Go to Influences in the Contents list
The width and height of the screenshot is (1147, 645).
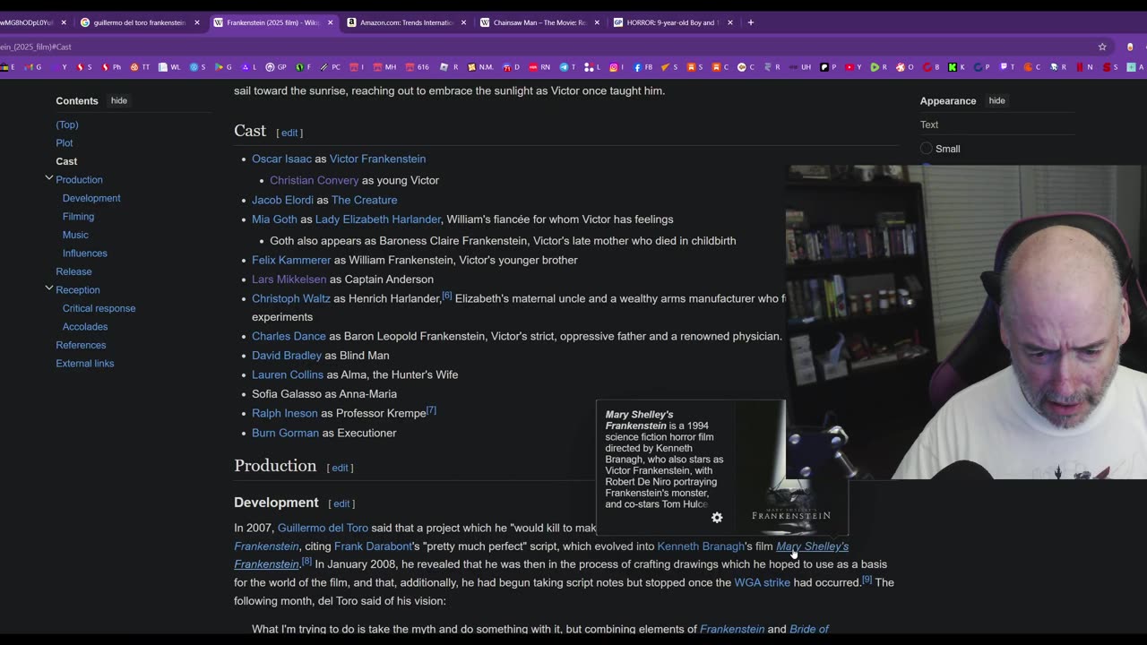(x=85, y=253)
